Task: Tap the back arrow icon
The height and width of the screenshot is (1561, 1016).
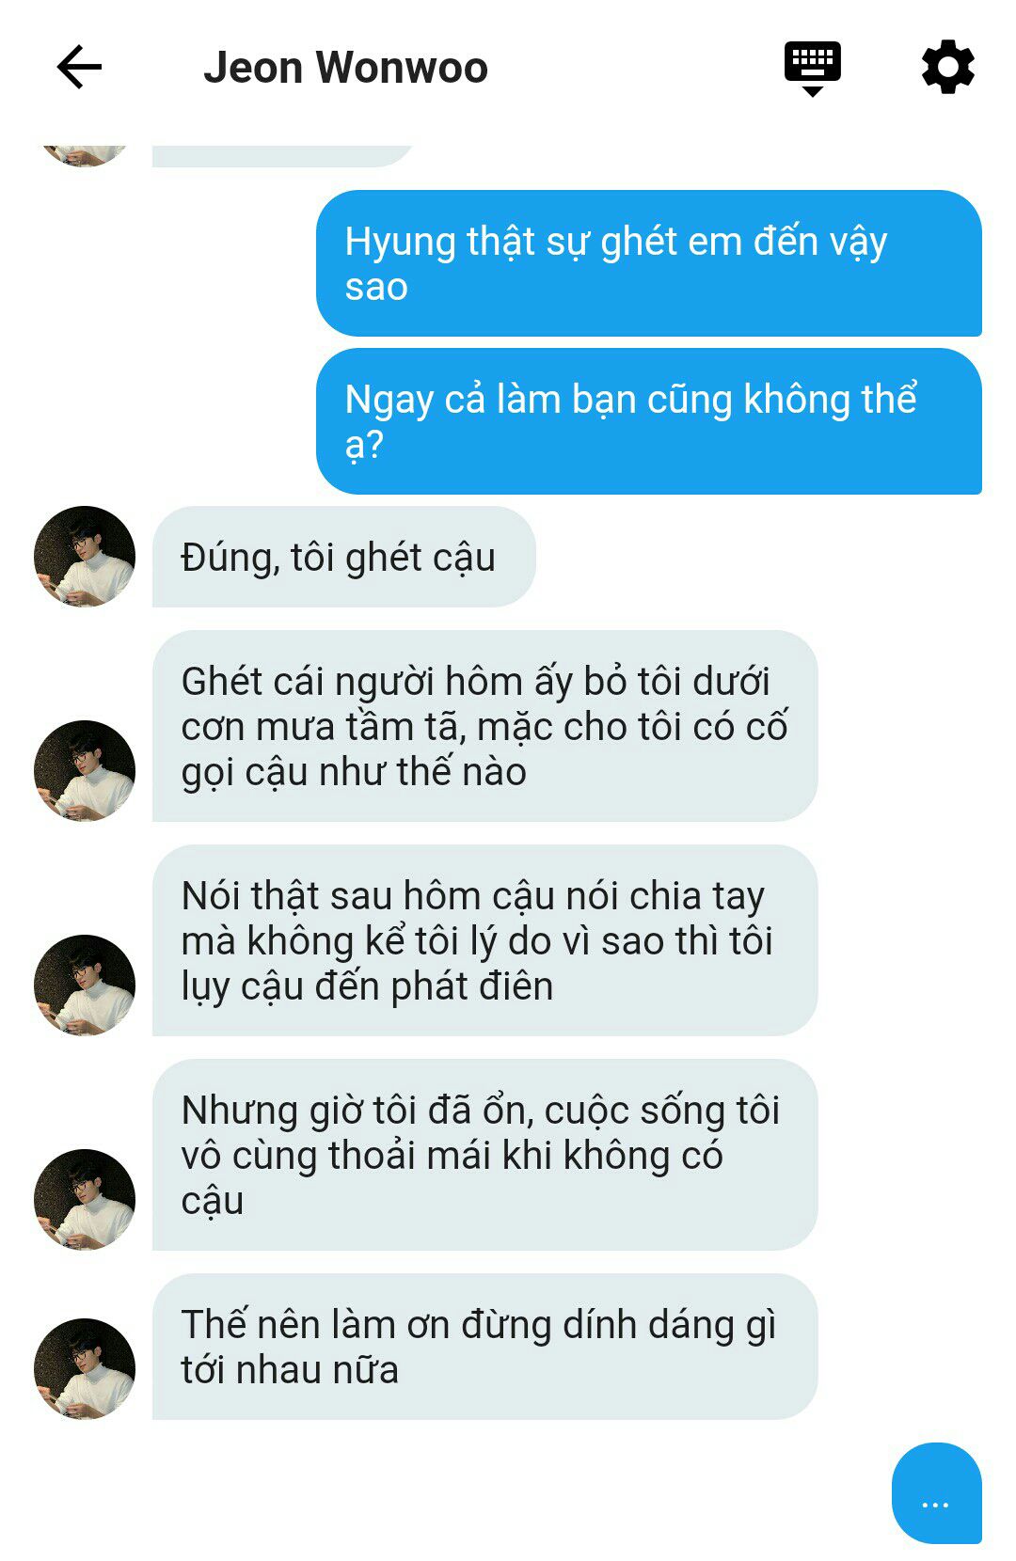Action: tap(79, 68)
